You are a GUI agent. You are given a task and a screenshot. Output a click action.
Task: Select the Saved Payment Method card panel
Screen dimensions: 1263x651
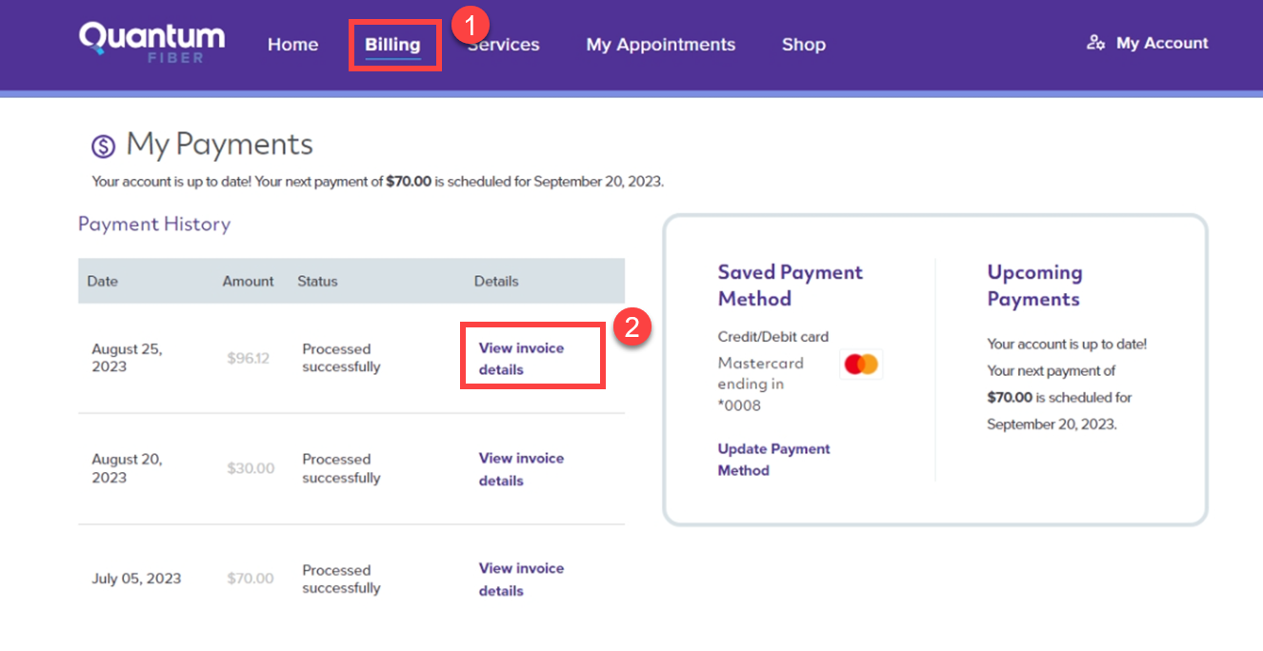[x=791, y=286]
